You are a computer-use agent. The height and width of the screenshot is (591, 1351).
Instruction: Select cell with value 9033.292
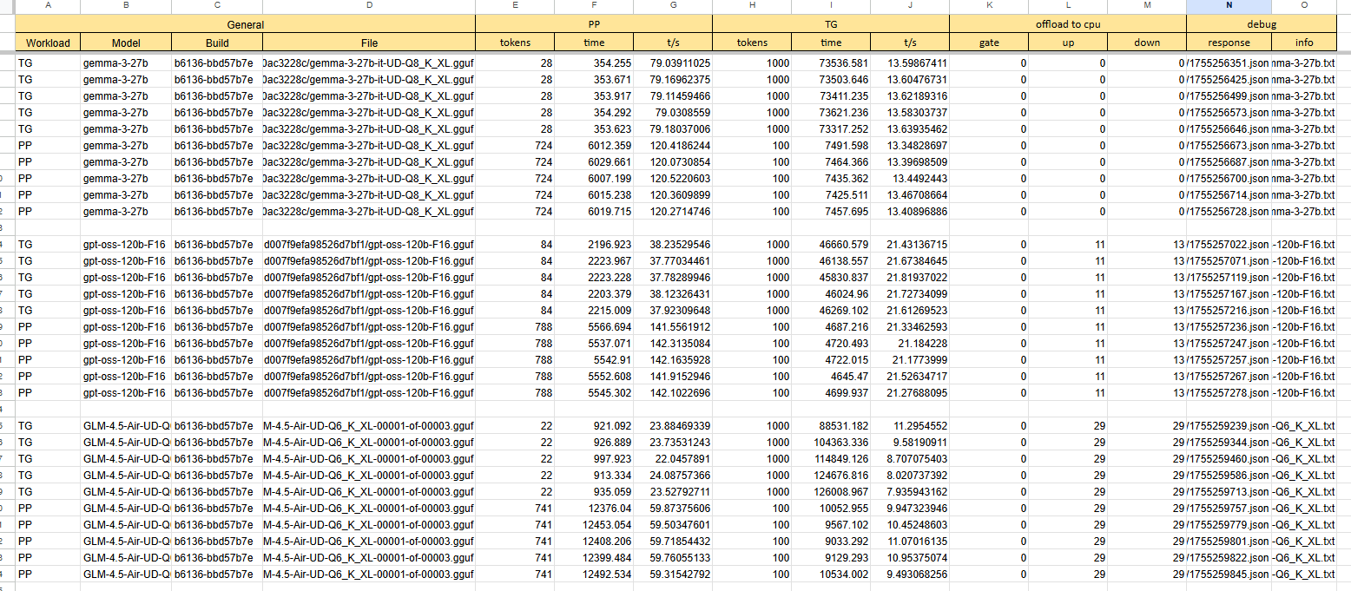pyautogui.click(x=831, y=542)
